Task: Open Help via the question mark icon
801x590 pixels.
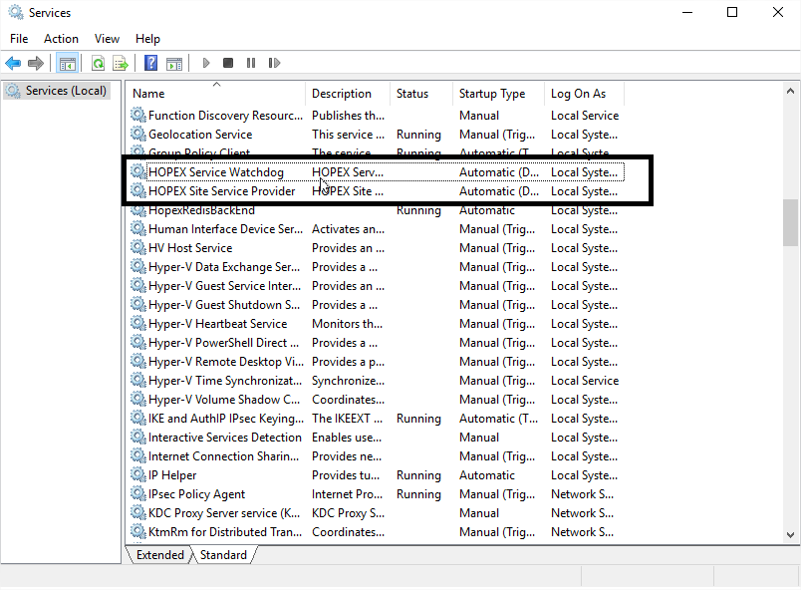Action: coord(150,63)
